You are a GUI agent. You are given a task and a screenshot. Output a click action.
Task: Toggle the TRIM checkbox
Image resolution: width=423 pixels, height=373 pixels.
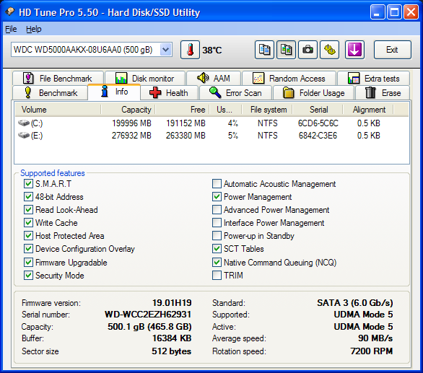[217, 276]
